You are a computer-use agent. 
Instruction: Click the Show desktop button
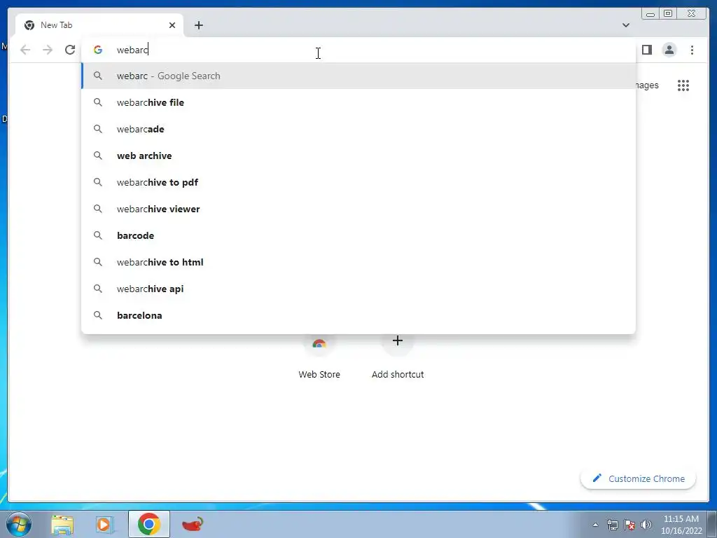(712, 524)
